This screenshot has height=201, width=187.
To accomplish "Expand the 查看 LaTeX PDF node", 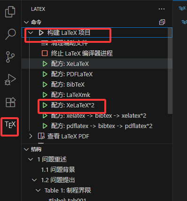I will (31, 136).
